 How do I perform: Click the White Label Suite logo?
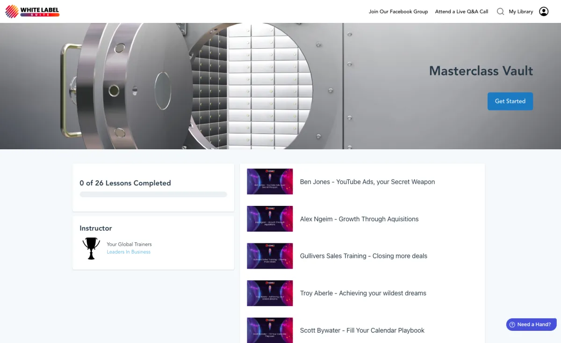[x=32, y=11]
